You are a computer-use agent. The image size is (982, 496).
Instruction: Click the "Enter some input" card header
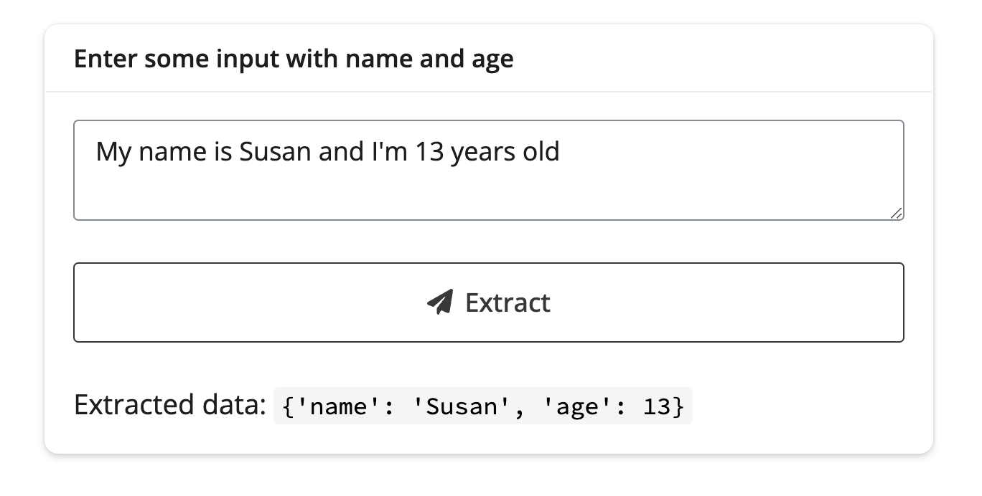(294, 59)
